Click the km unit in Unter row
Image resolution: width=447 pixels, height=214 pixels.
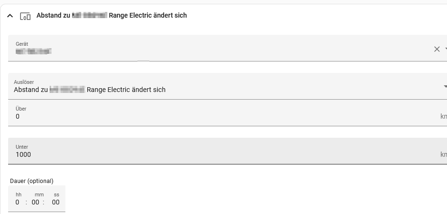click(x=443, y=154)
